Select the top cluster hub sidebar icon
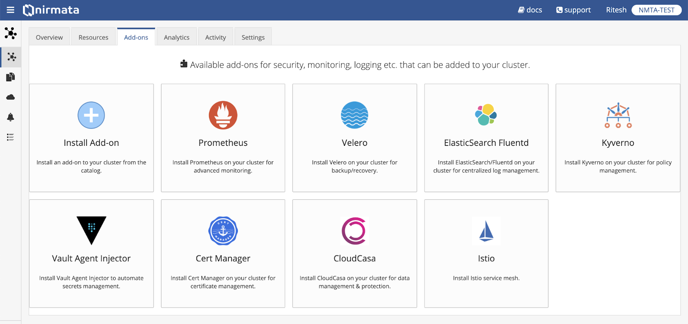 [10, 33]
